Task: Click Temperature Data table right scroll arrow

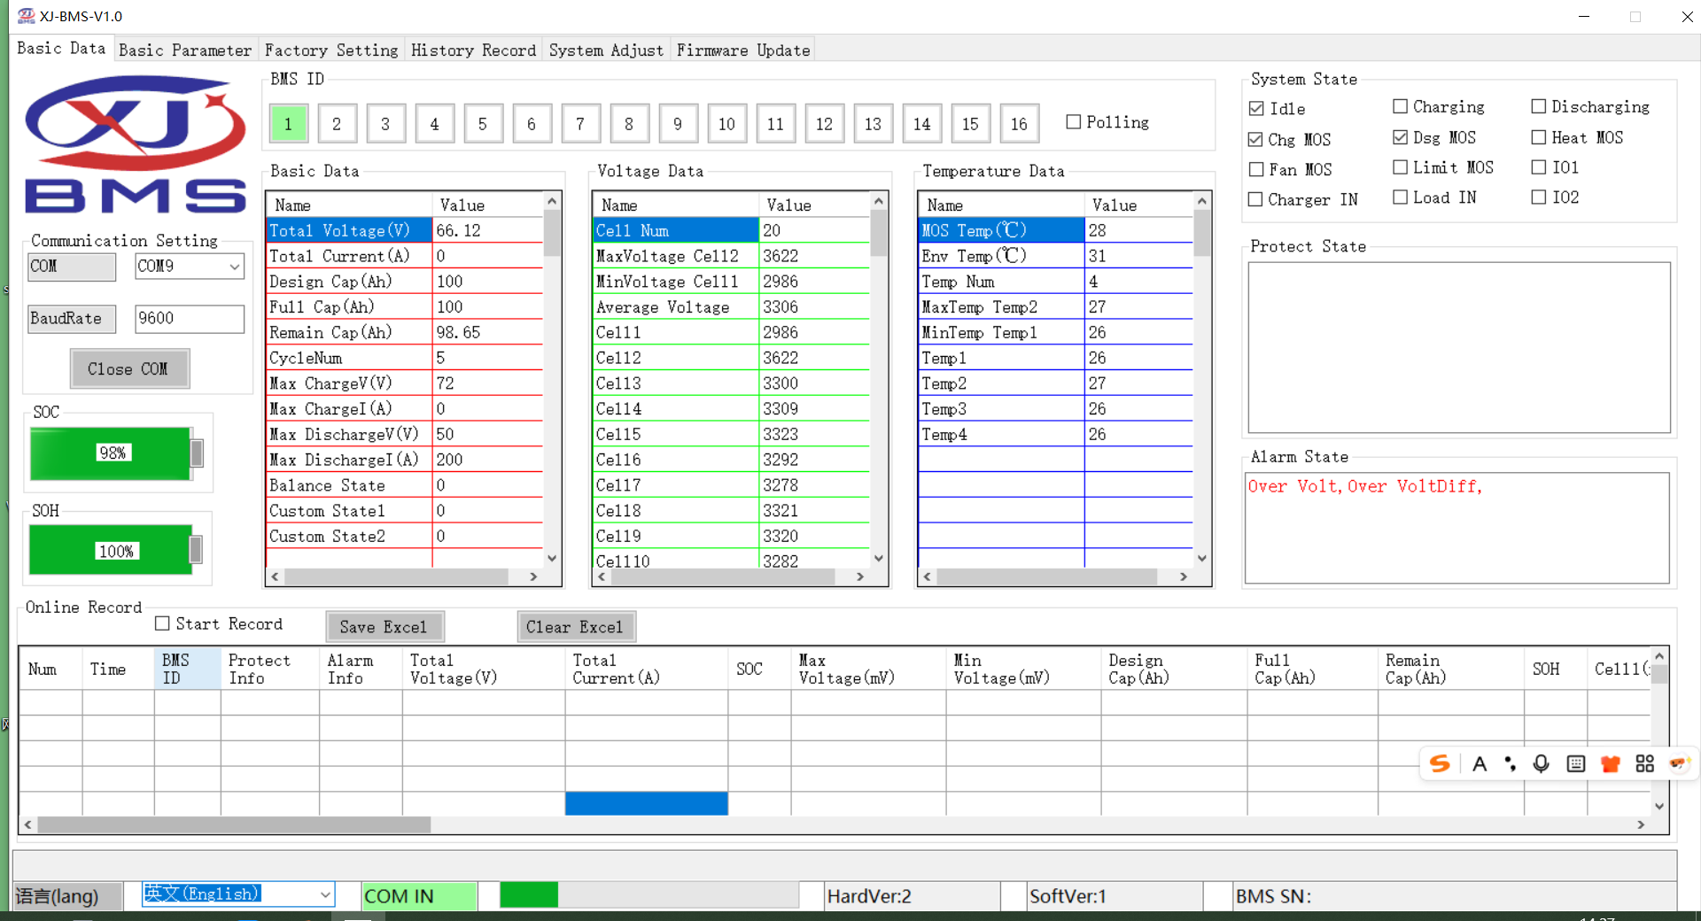Action: click(x=1184, y=577)
